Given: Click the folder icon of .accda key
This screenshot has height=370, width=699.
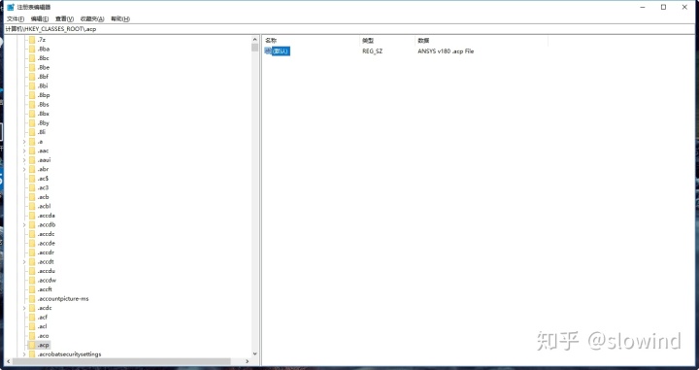Looking at the screenshot, I should coord(32,216).
